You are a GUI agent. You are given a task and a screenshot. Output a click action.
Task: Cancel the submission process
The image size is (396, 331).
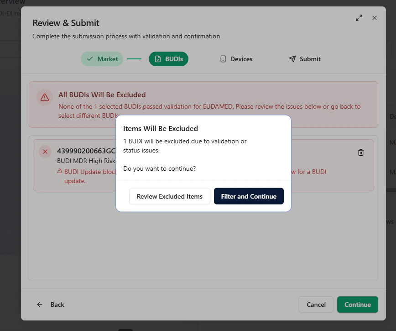point(316,304)
